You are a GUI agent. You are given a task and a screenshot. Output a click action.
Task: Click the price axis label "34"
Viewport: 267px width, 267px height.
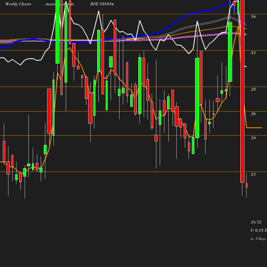[x=253, y=17]
